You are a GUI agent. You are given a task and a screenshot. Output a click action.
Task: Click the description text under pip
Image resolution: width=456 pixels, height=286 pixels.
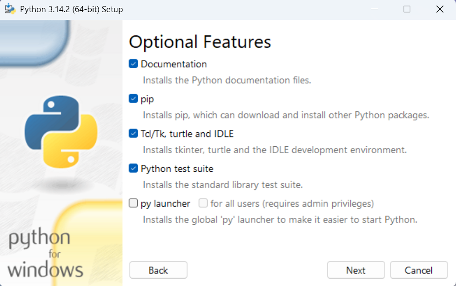tap(286, 115)
